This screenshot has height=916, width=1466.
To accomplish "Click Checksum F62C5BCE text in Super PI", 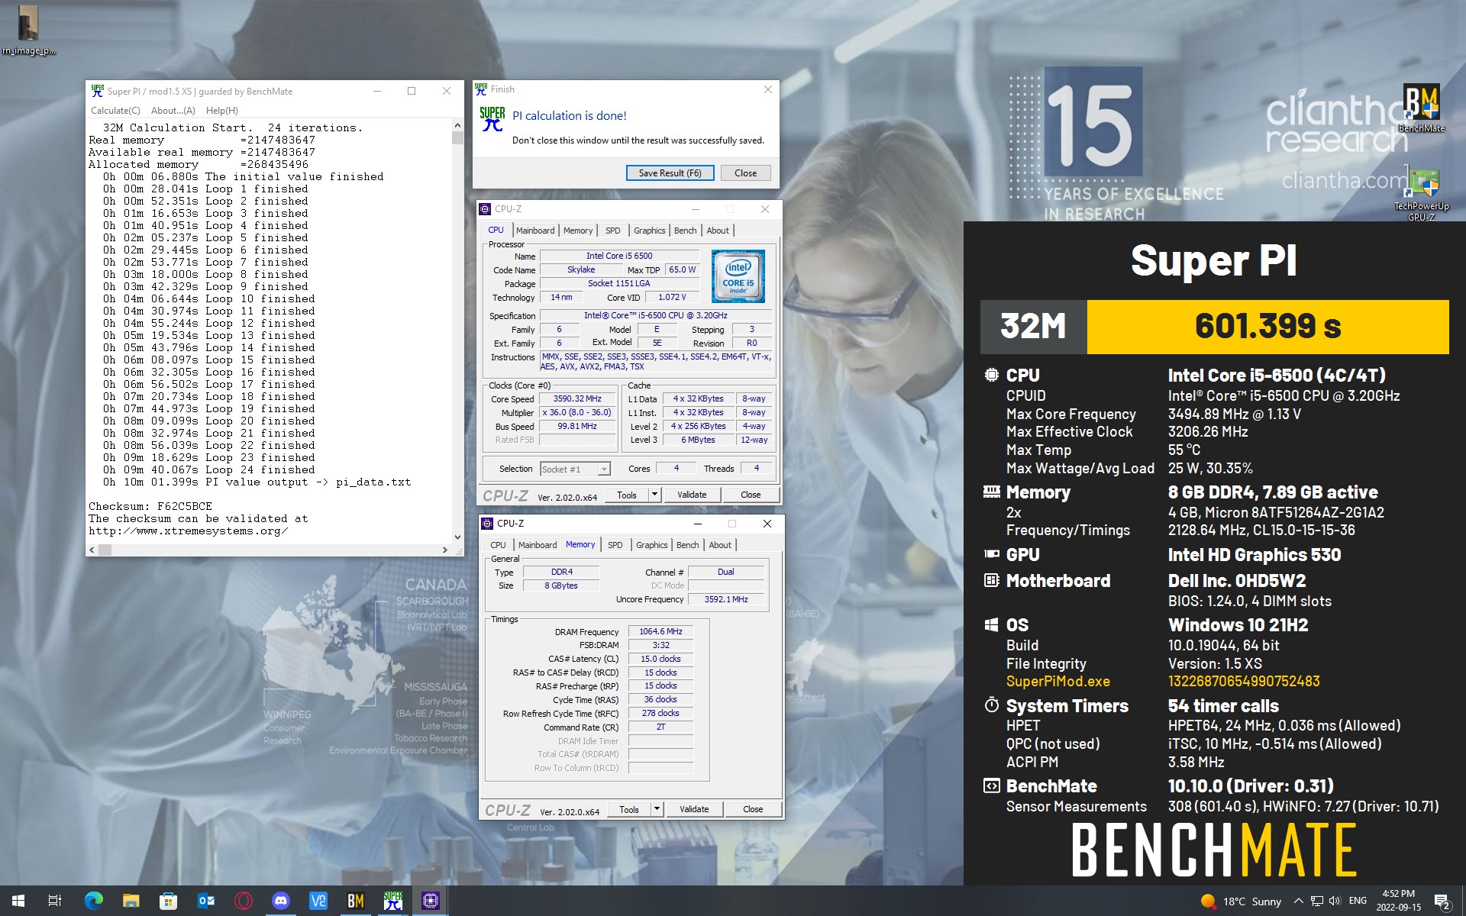I will coord(150,506).
